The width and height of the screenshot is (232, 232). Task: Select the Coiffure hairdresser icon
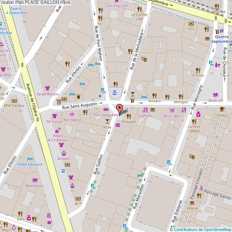click(145, 110)
